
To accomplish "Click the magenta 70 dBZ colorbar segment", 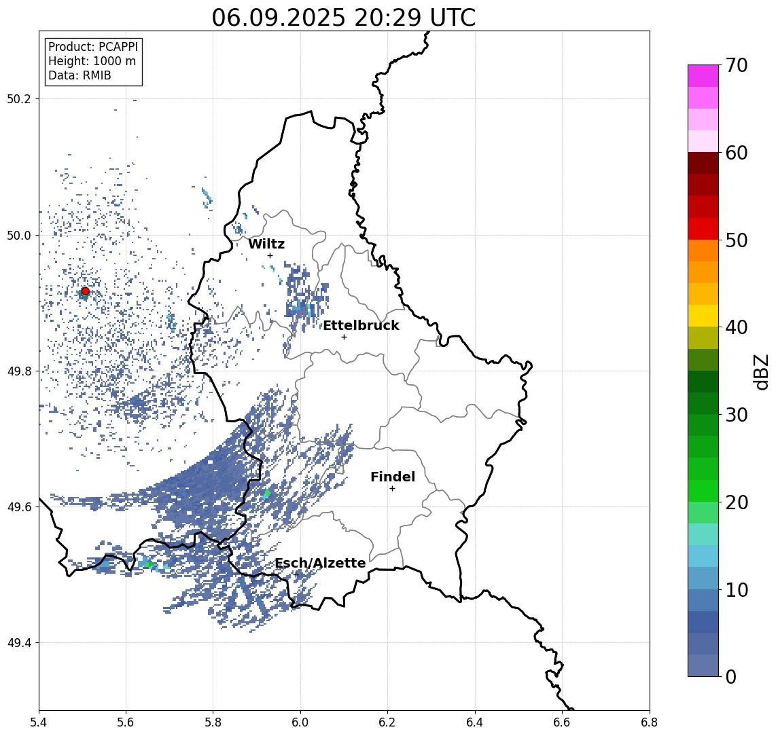I will (703, 76).
